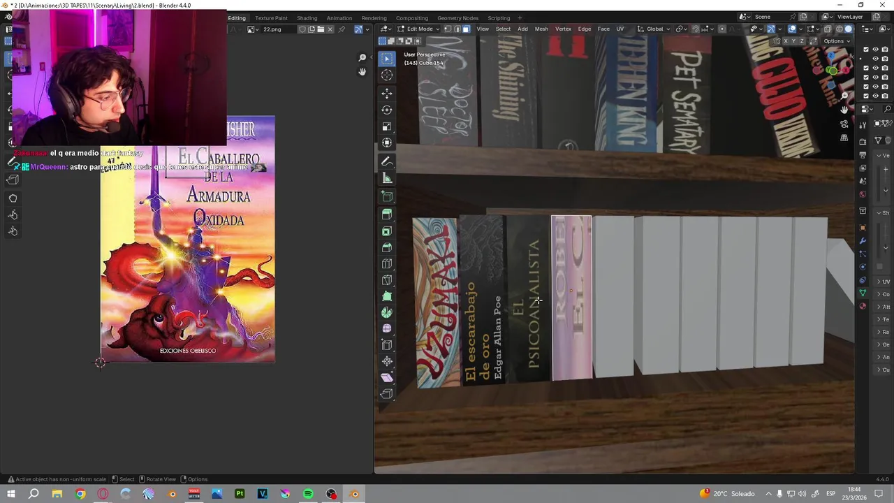The height and width of the screenshot is (503, 894).
Task: Enable vertex select mode
Action: [446, 29]
